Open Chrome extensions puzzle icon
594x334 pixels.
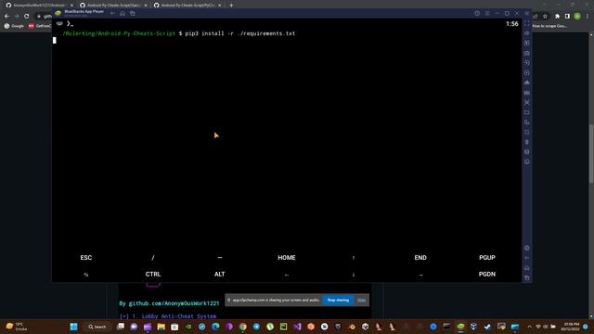click(x=557, y=16)
